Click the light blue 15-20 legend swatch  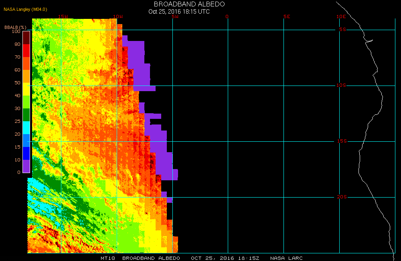coord(26,141)
